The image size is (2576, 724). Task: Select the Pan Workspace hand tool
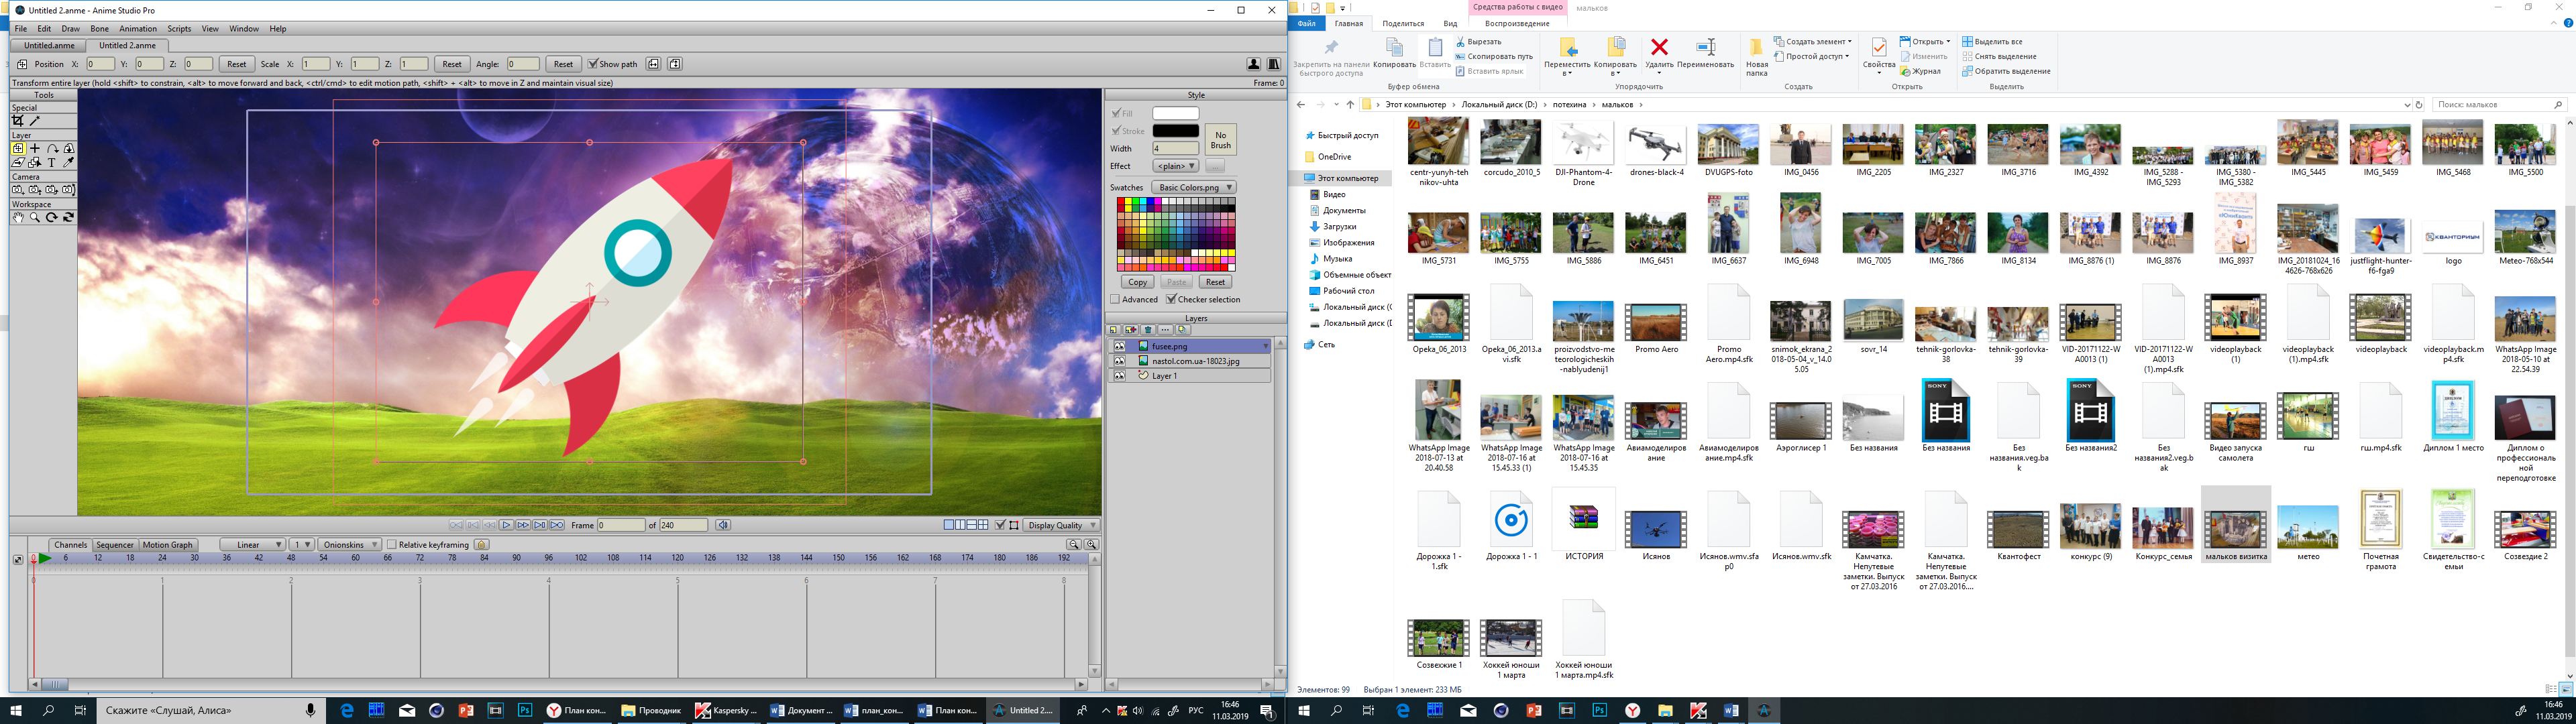point(18,218)
